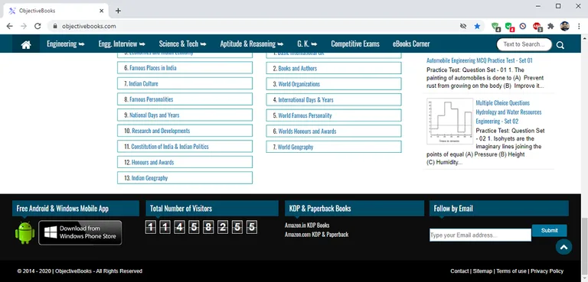Screen dimensions: 588x282
Task: Open Indian Geography link
Action: pos(149,178)
